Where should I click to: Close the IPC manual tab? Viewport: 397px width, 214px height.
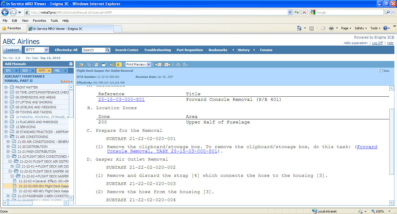tap(16, 71)
